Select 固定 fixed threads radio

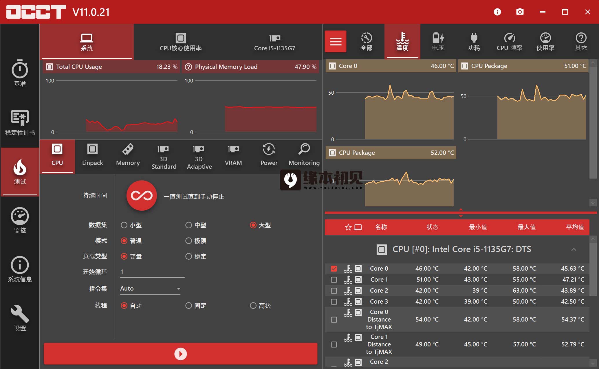coord(188,306)
